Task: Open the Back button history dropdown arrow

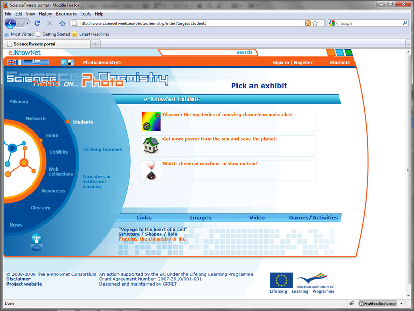Action: pyautogui.click(x=27, y=23)
